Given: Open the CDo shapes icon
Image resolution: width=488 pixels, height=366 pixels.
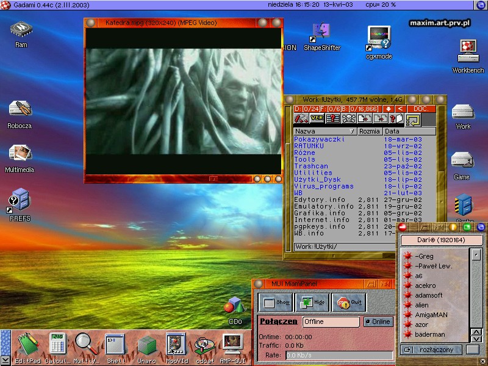Looking at the screenshot, I should [x=235, y=305].
